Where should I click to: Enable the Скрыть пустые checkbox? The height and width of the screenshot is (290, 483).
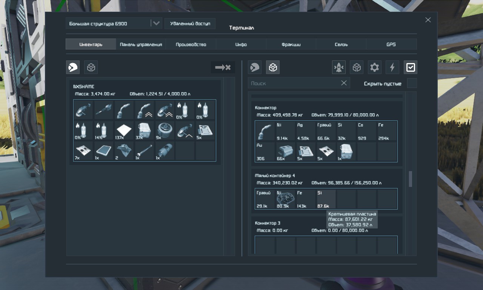[x=412, y=83]
